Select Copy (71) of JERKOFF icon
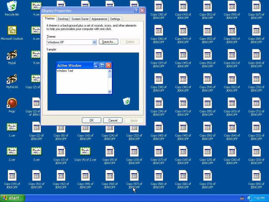This screenshot has width=269, height=202. [x=256, y=103]
